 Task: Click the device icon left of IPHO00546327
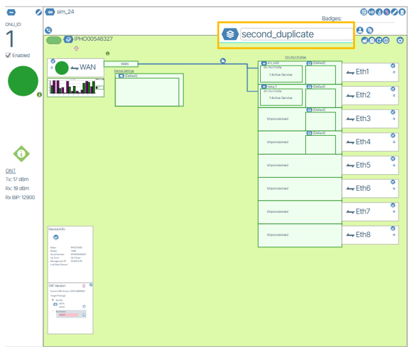click(68, 40)
